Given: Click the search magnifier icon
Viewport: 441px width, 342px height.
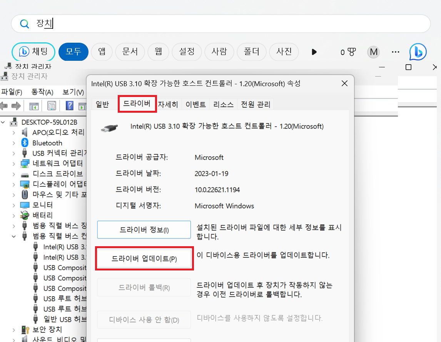Looking at the screenshot, I should tap(25, 24).
